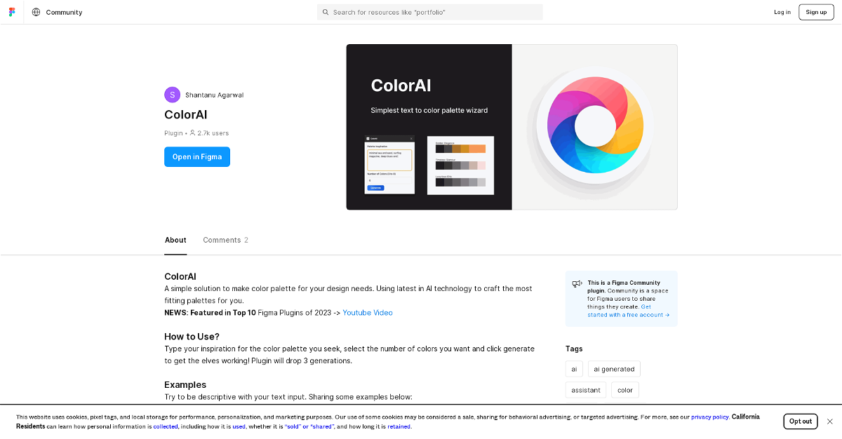Click the Sign up button
The width and height of the screenshot is (842, 439).
click(x=816, y=12)
